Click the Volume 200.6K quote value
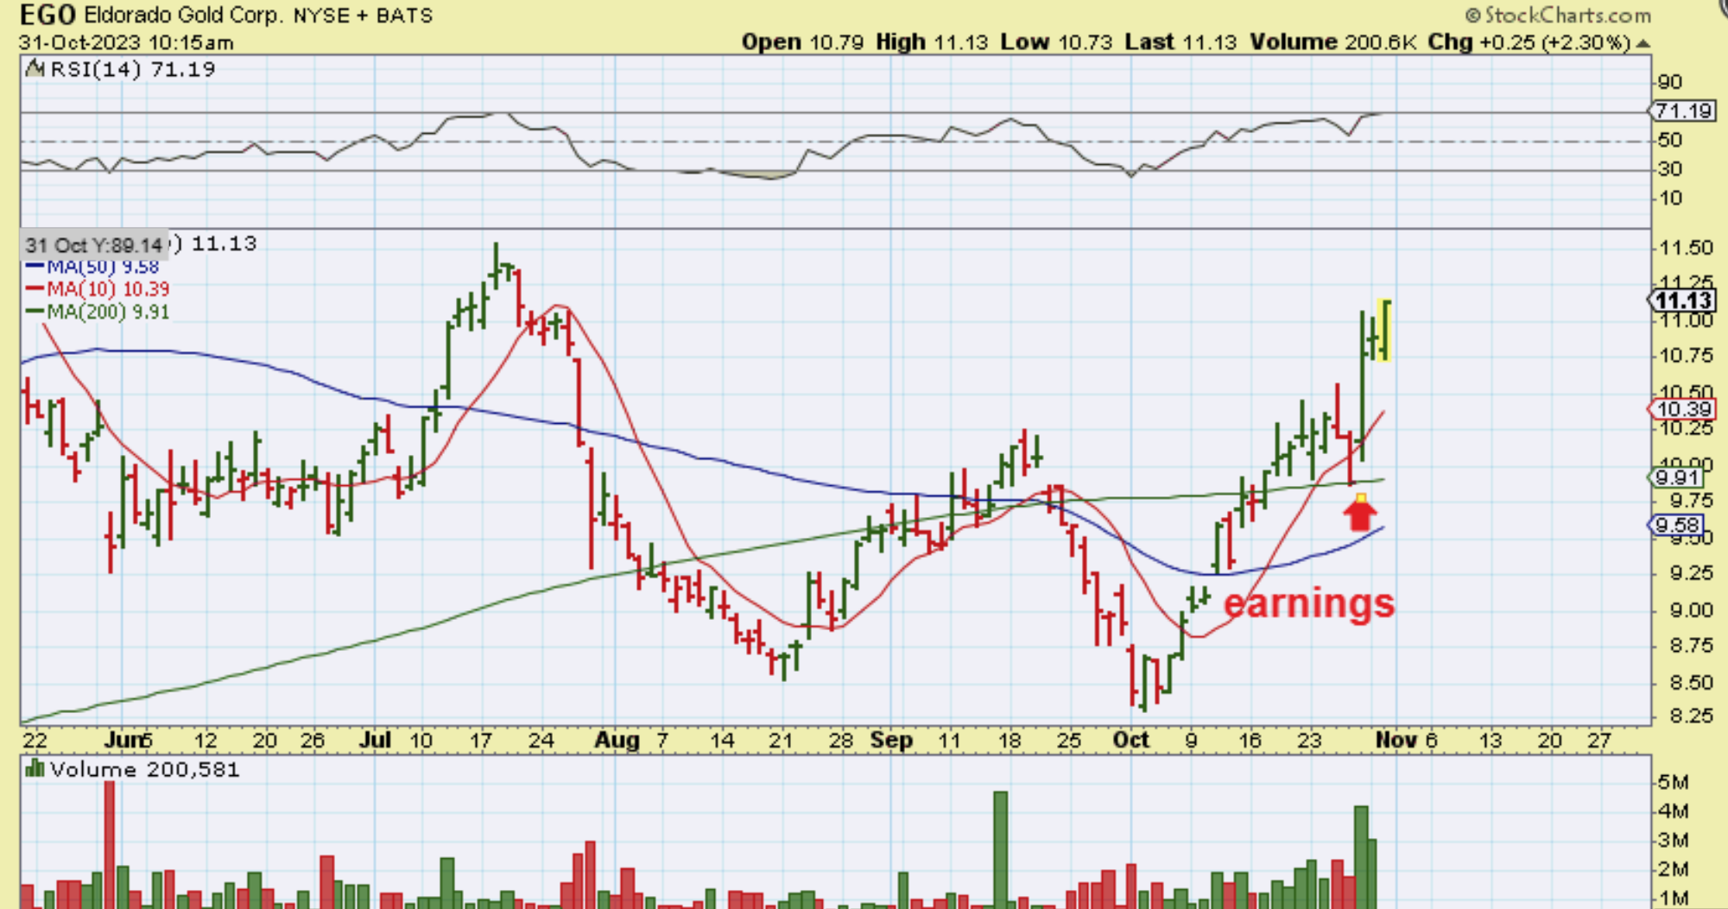 1333,42
